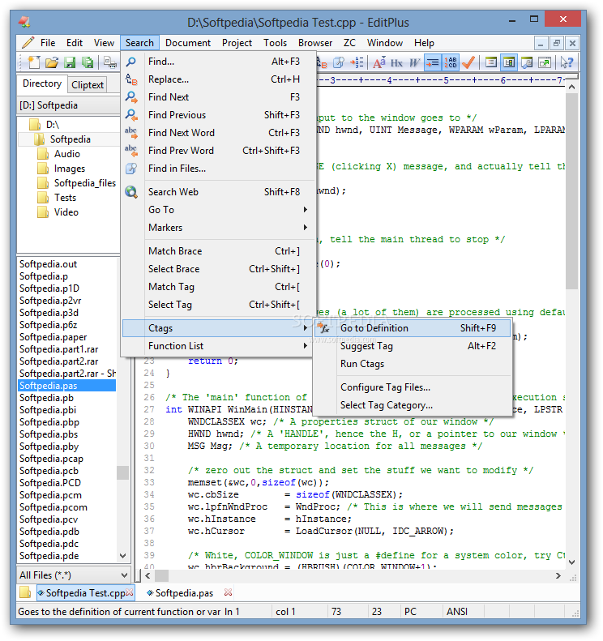Open the All Files (*.*) filter dropdown
Image resolution: width=603 pixels, height=641 pixels.
[x=74, y=575]
